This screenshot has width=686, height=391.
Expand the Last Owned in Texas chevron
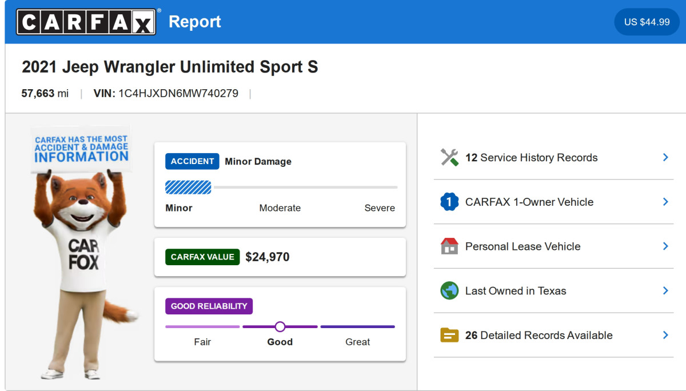(665, 290)
